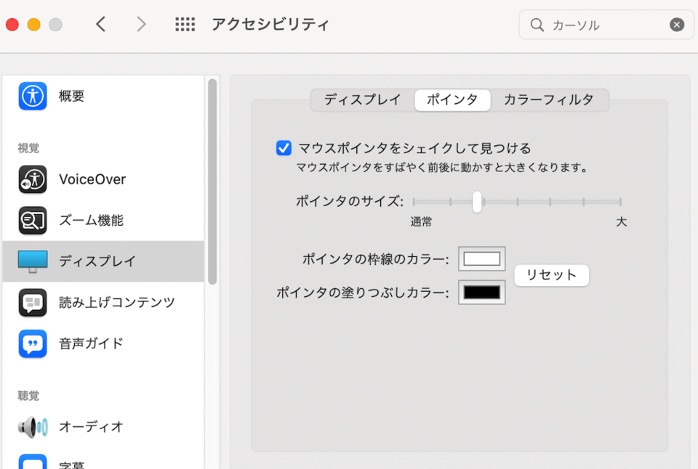Click the カーソル search input field
Screen dimensions: 698x469
tap(607, 25)
